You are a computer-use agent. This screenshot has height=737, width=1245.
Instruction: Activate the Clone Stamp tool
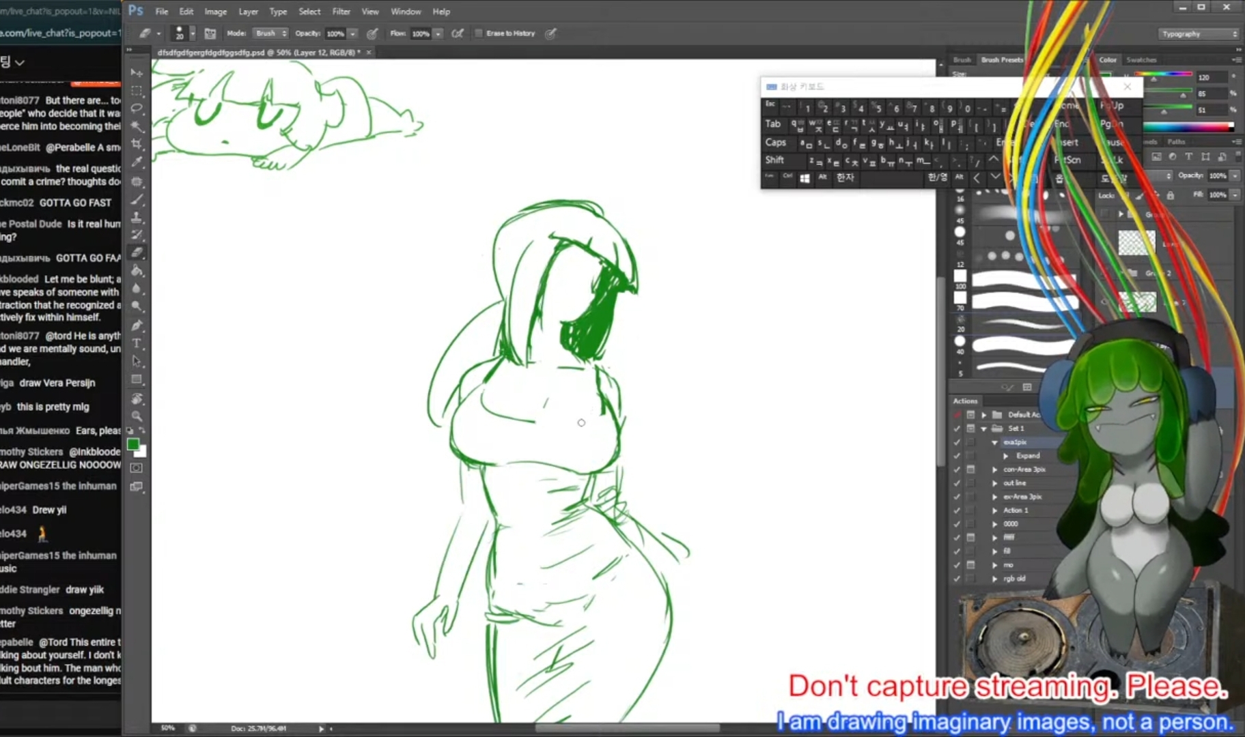[x=137, y=217]
